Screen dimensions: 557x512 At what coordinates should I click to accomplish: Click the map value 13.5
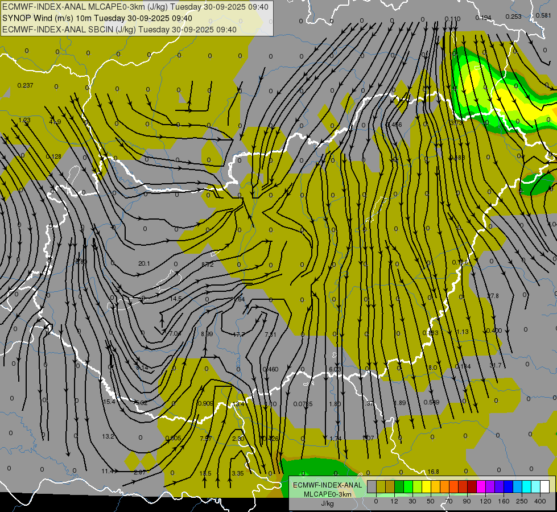tap(205, 473)
